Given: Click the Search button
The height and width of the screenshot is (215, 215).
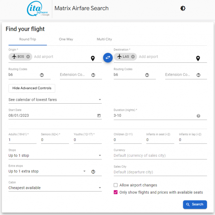Looking at the screenshot, I should pyautogui.click(x=195, y=204).
